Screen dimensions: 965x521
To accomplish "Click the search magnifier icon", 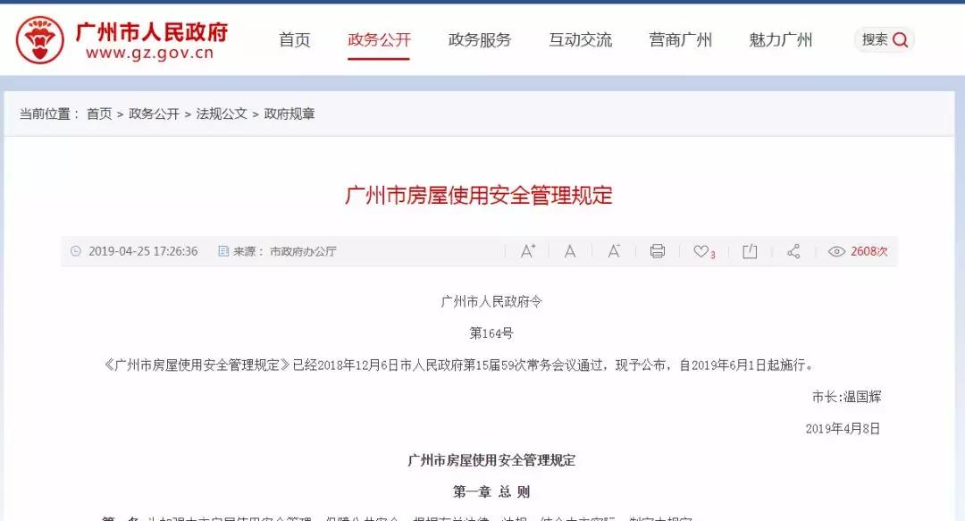I will tap(900, 40).
